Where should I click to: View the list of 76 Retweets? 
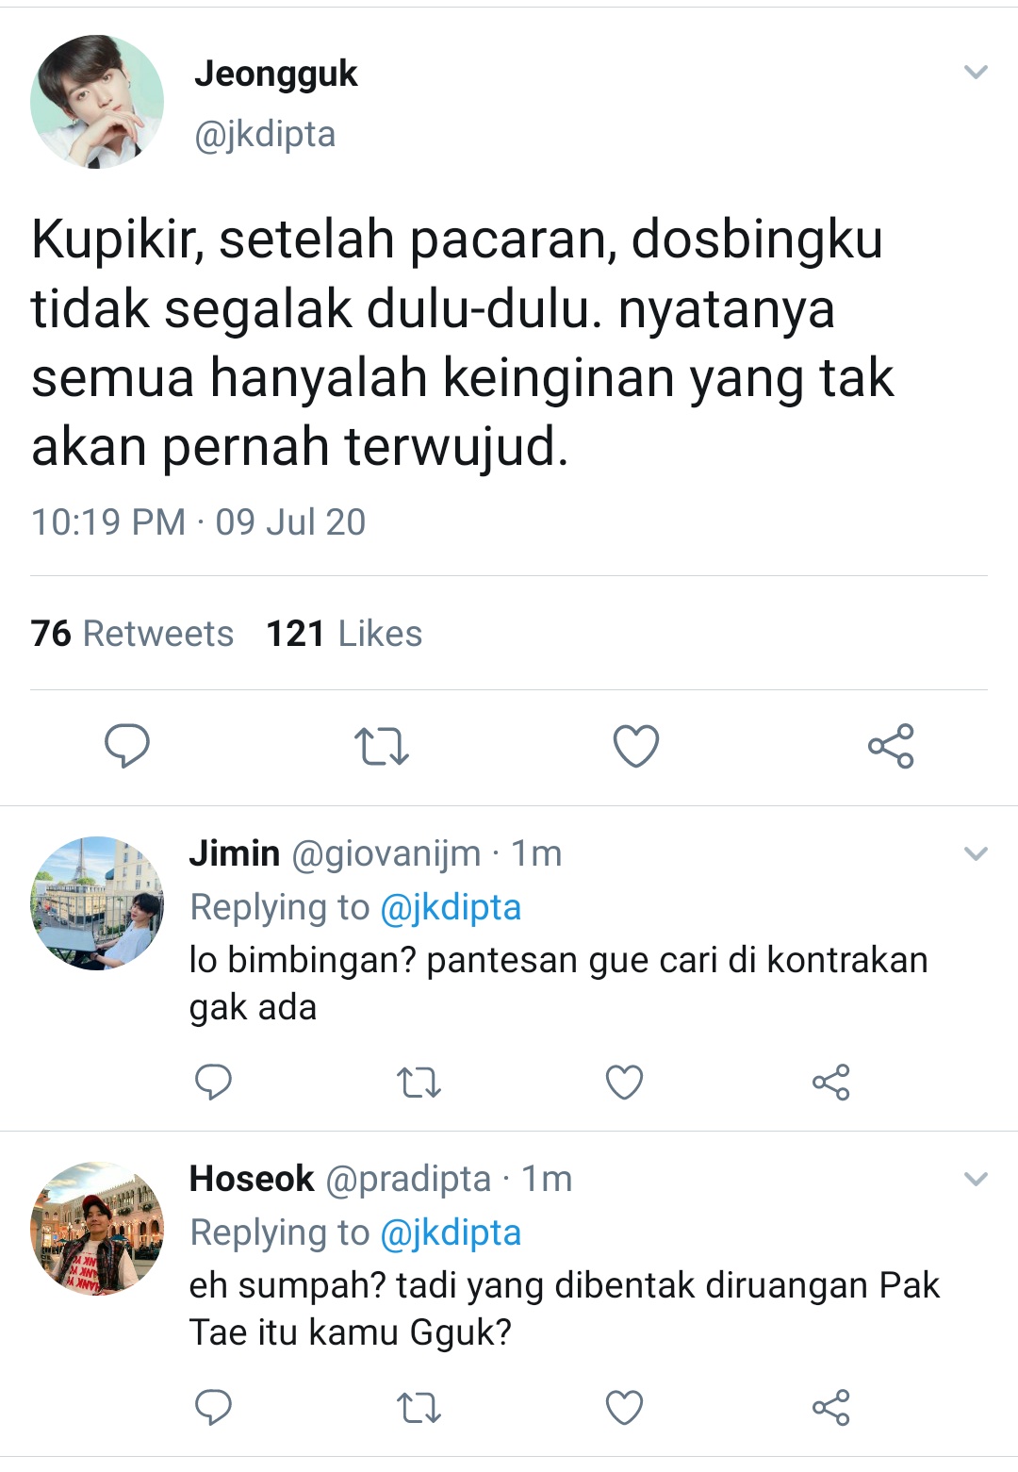click(x=132, y=634)
